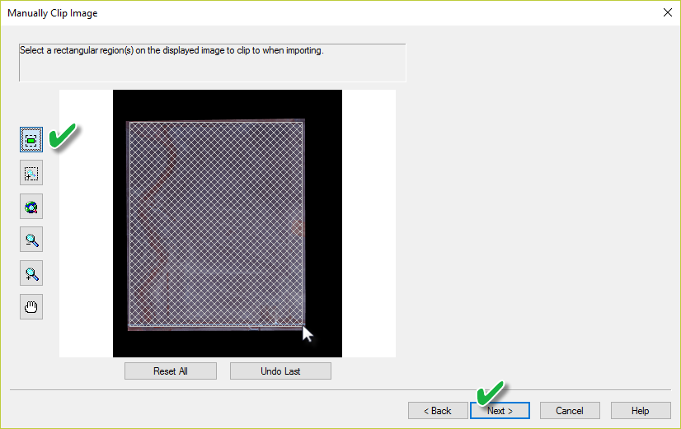Click the zoom full extent globe icon
The height and width of the screenshot is (429, 681).
coord(31,207)
